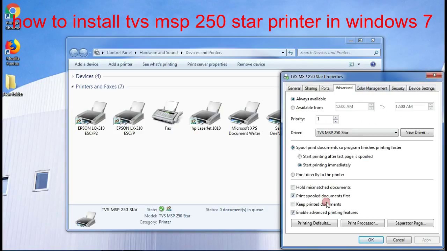The height and width of the screenshot is (251, 447).
Task: Click arrow after Hardware and Sound breadcrumb
Action: pyautogui.click(x=182, y=53)
